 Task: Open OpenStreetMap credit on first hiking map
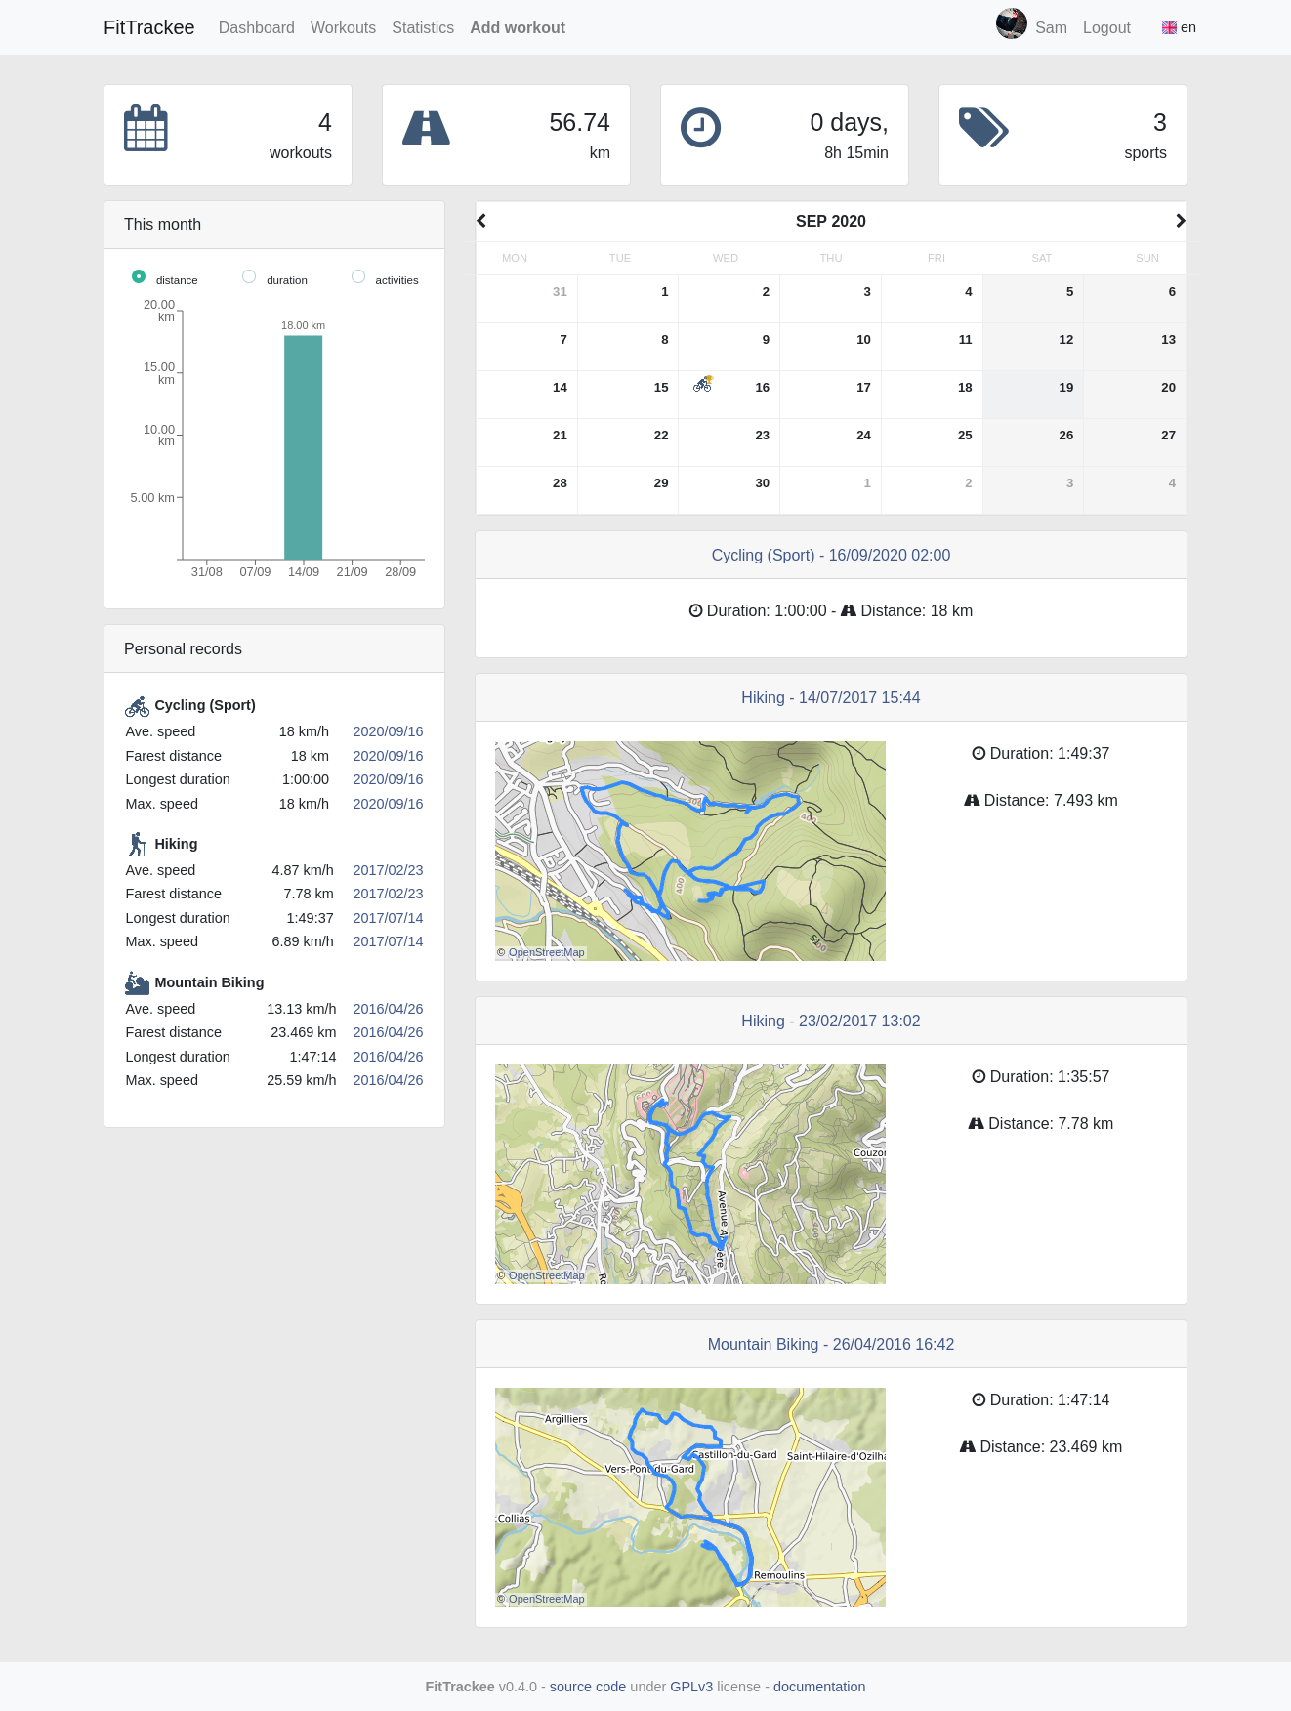point(546,953)
